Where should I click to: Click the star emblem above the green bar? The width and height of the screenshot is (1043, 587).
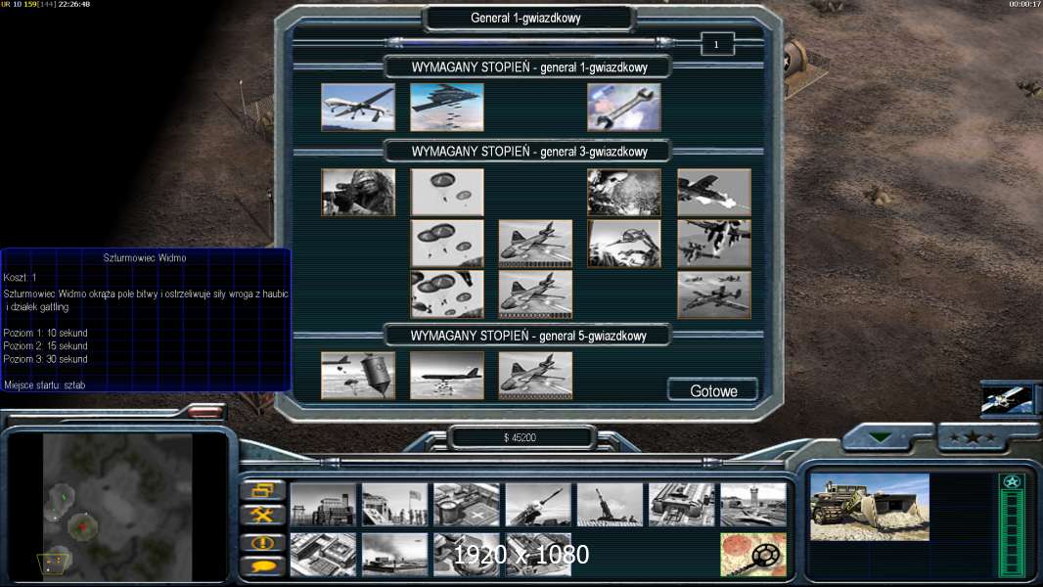(x=1012, y=482)
